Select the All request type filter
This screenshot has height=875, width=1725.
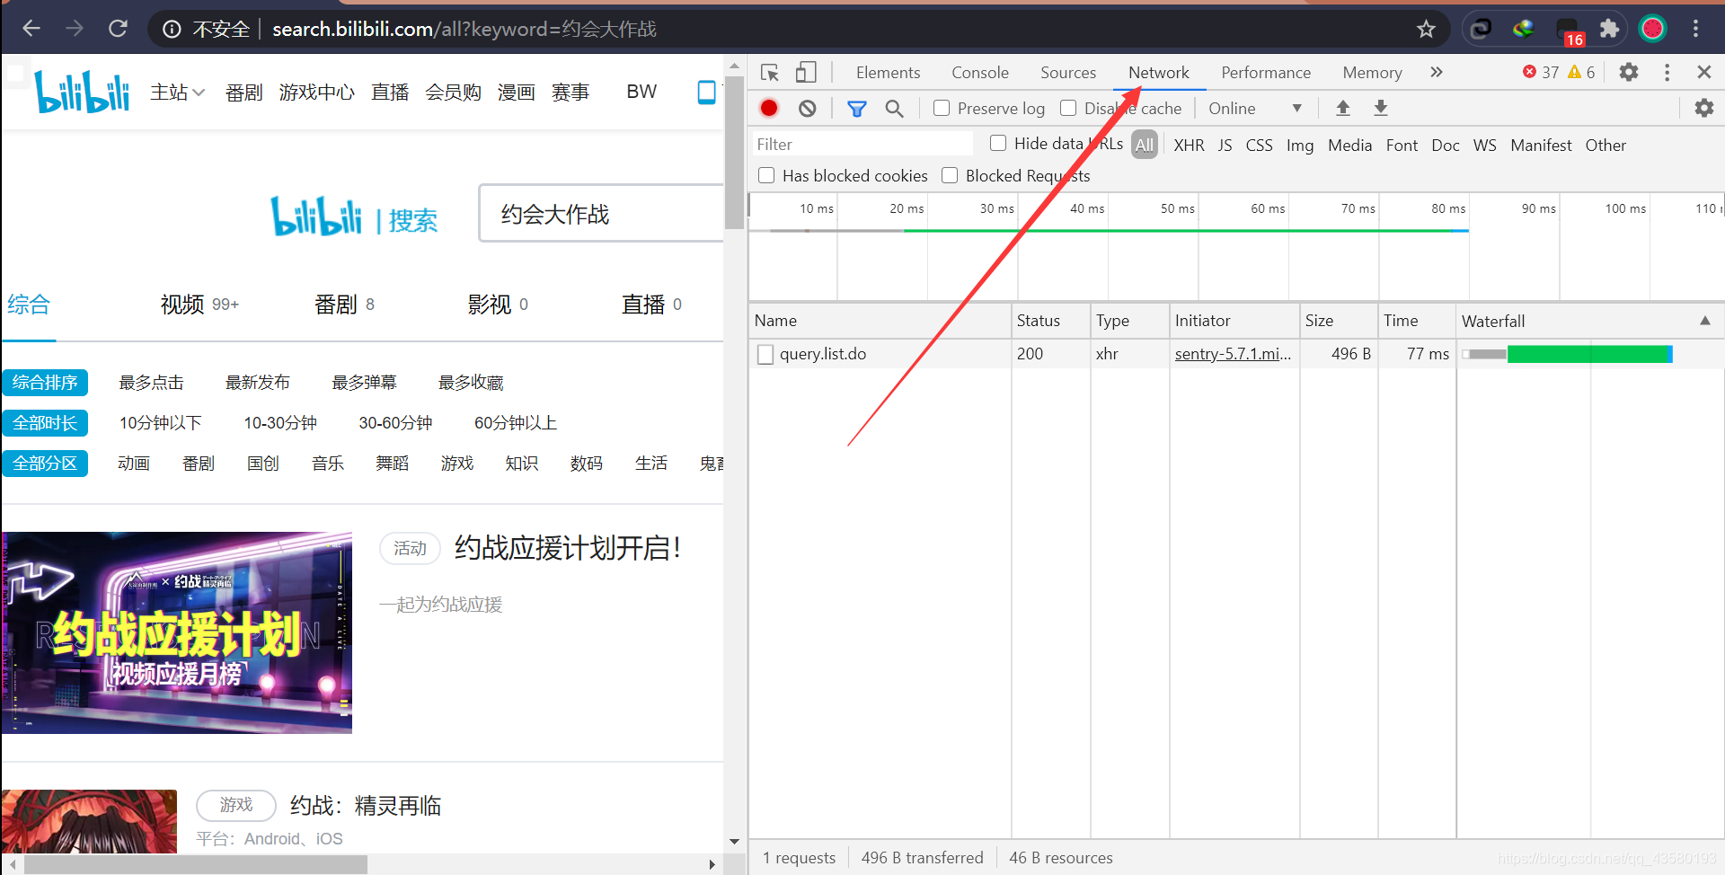click(1144, 145)
